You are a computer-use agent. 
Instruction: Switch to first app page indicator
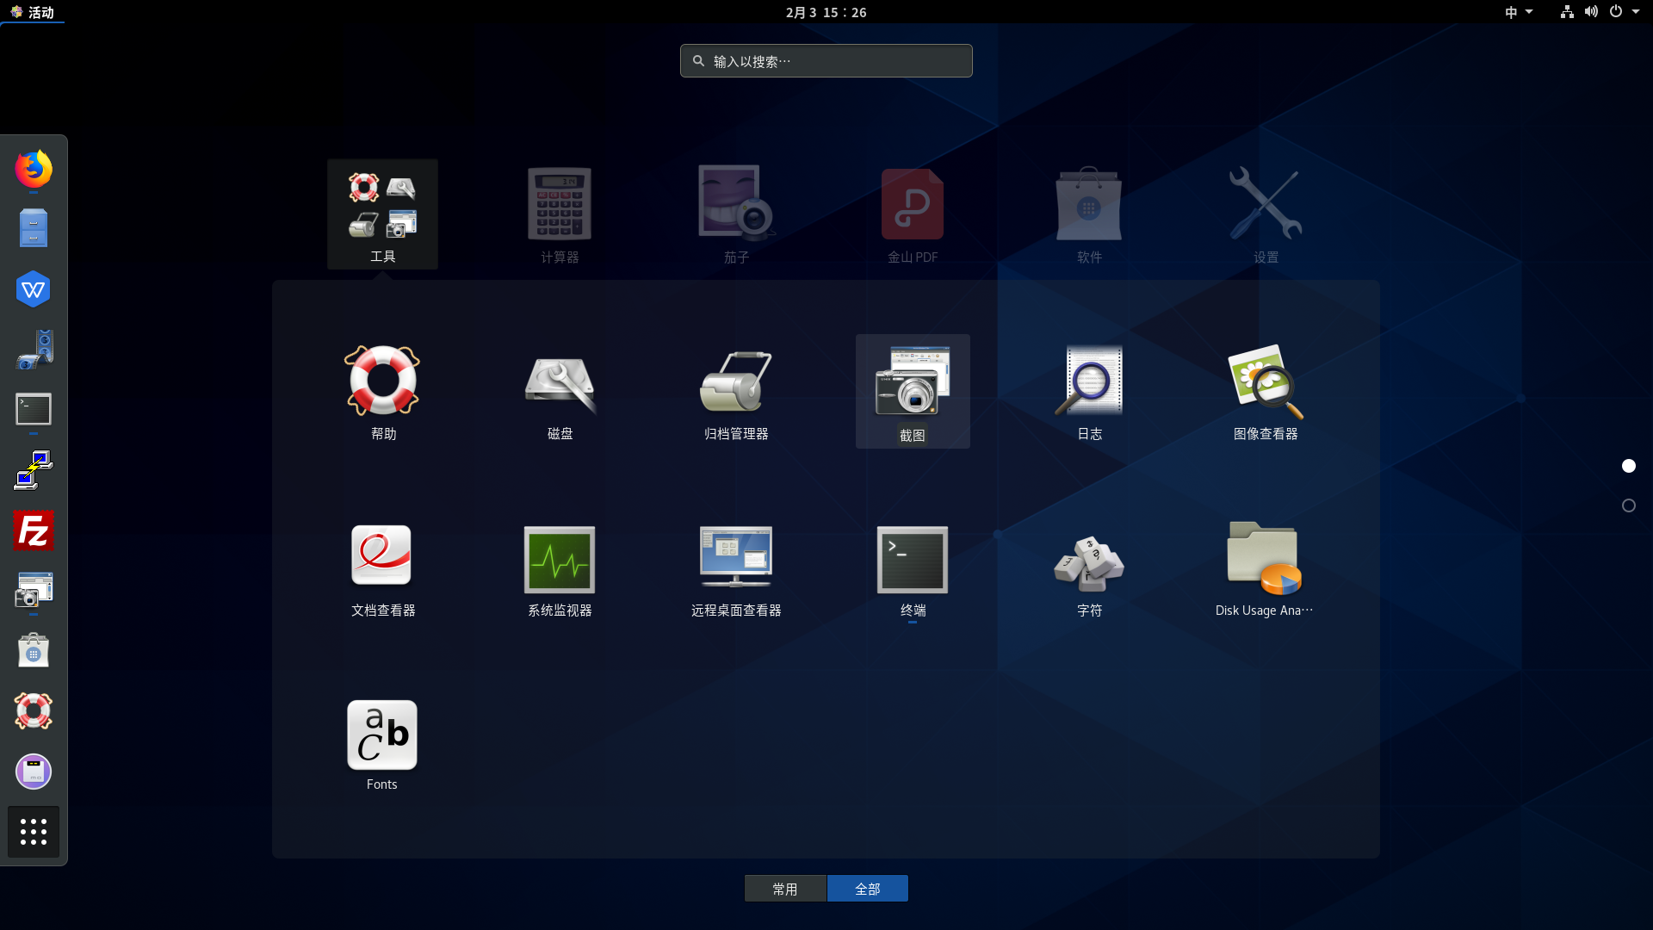coord(1628,466)
